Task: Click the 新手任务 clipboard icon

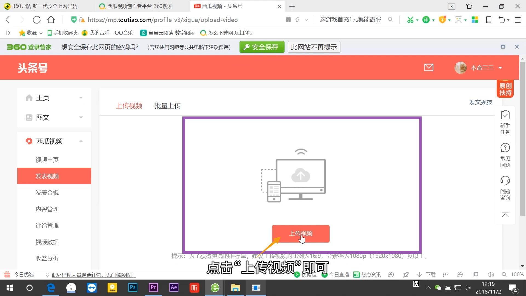Action: pos(505,115)
